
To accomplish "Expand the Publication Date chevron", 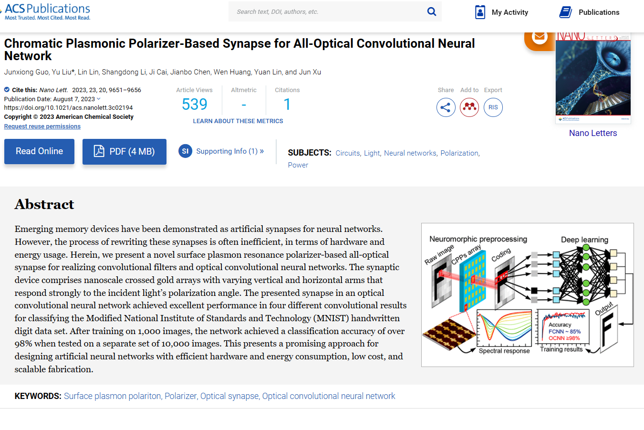I will click(x=99, y=99).
